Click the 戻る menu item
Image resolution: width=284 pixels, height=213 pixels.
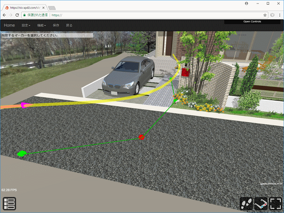(x=69, y=26)
